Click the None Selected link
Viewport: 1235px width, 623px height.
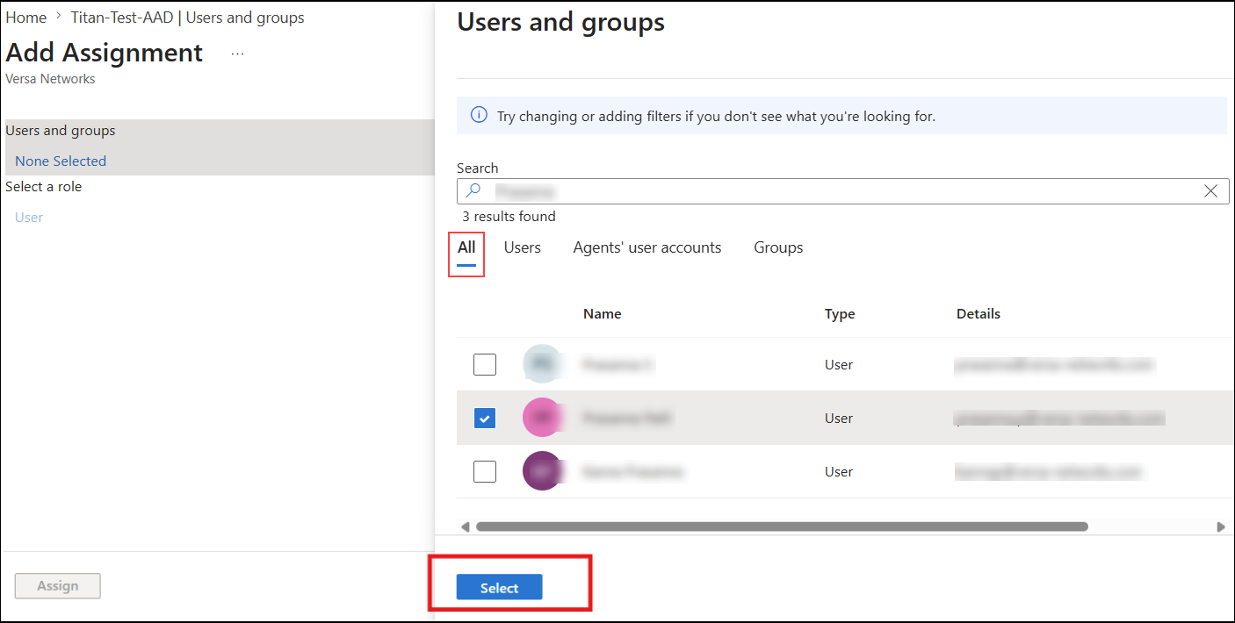pyautogui.click(x=61, y=161)
